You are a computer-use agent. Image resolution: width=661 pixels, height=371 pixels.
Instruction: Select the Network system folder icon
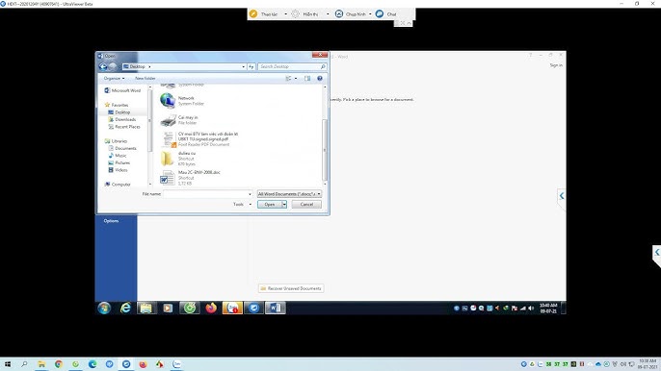pos(168,101)
